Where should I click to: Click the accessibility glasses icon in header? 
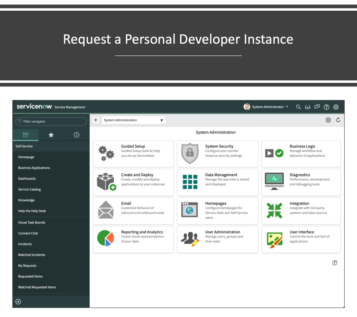(307, 107)
